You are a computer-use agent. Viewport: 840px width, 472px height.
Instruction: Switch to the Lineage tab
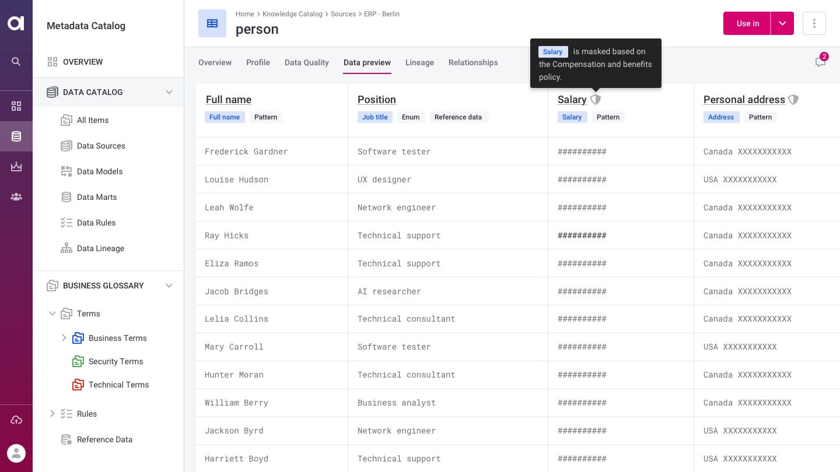coord(419,62)
